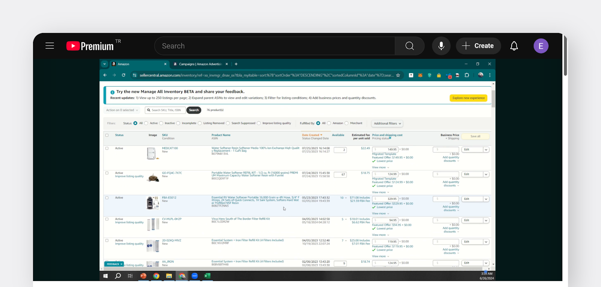Check the GO-FQ4C-7X7C listing checkbox
This screenshot has width=601, height=287.
pos(107,173)
